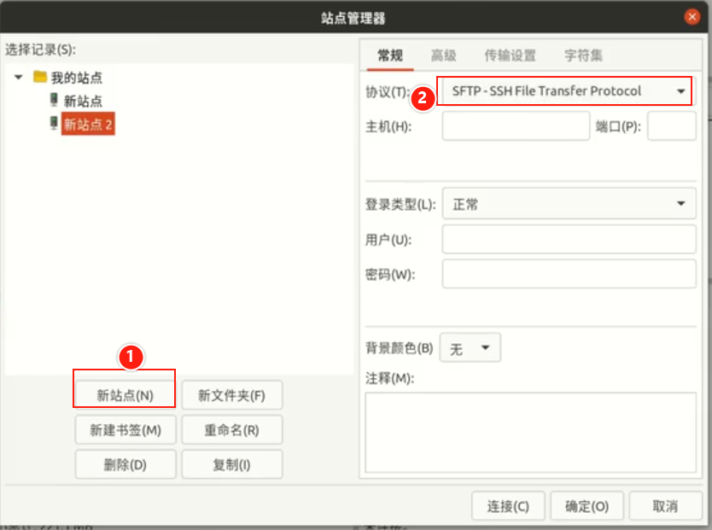Click the 新建书签(M) button
Viewport: 712px width, 530px height.
pyautogui.click(x=125, y=429)
